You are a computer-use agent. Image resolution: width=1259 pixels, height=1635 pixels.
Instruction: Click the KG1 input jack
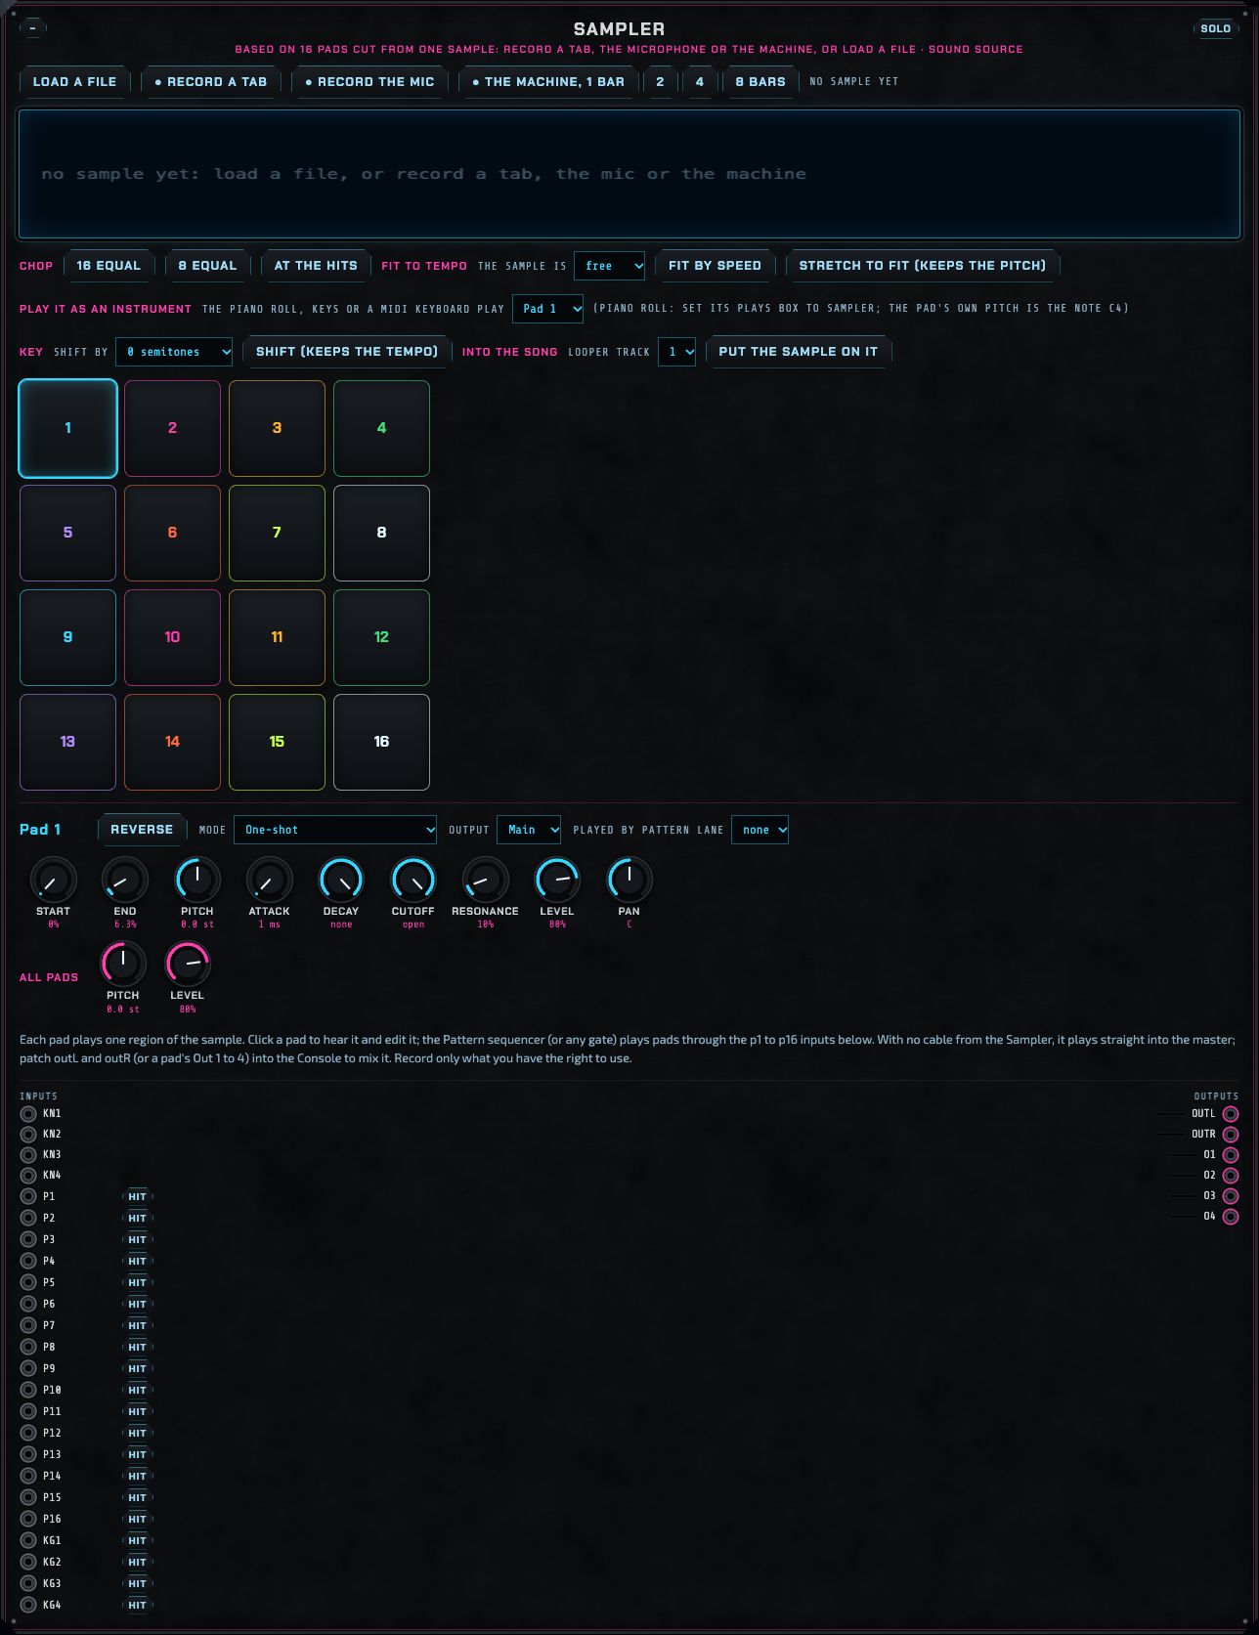28,1540
